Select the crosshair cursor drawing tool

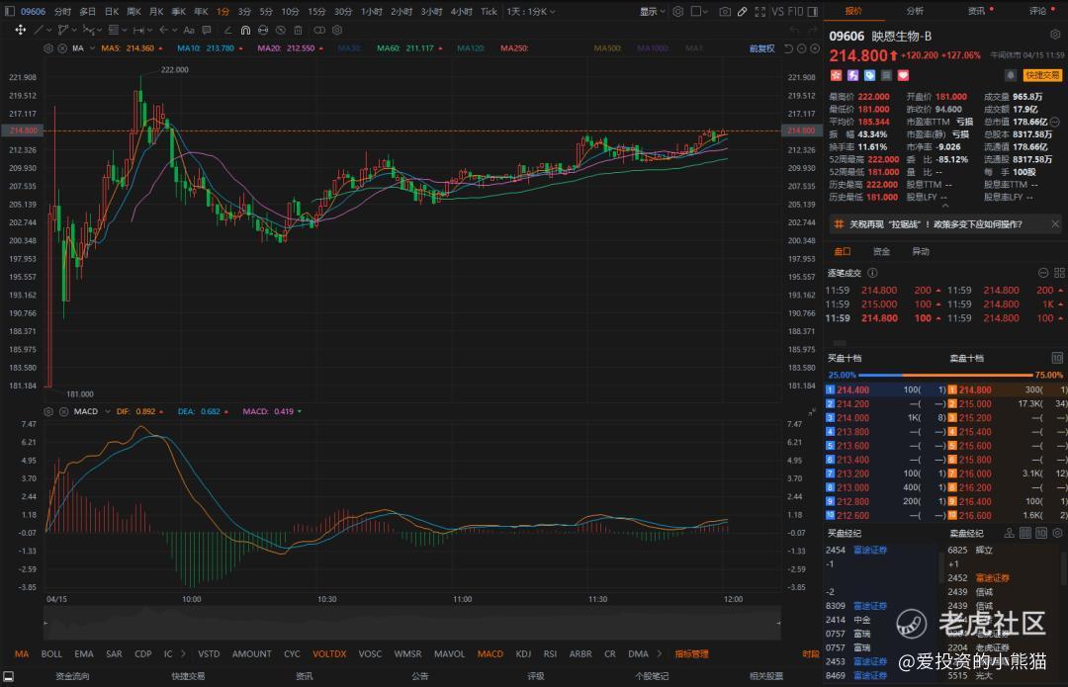(20, 30)
